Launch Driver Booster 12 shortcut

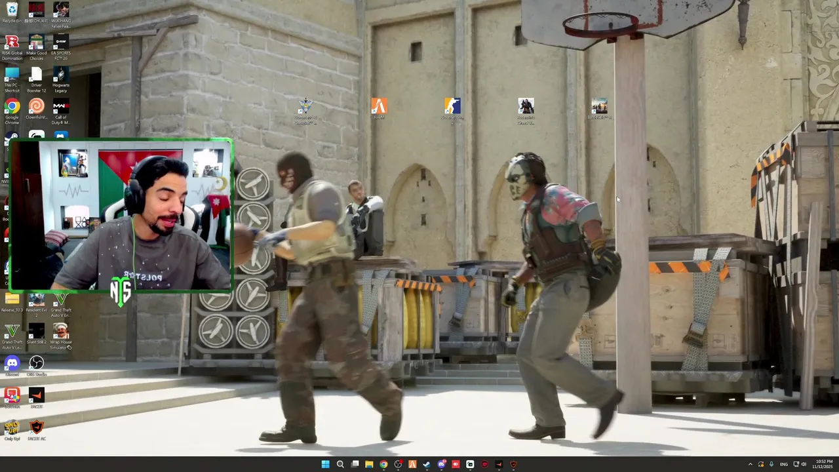pyautogui.click(x=36, y=79)
